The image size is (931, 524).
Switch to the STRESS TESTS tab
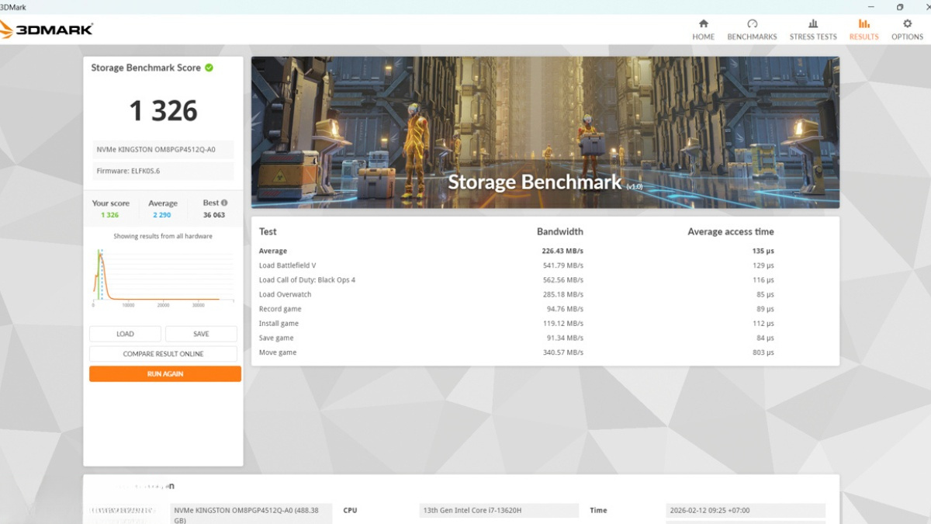click(813, 29)
